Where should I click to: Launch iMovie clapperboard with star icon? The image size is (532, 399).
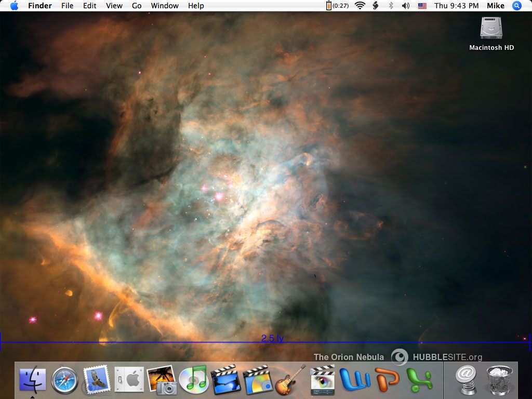(225, 380)
